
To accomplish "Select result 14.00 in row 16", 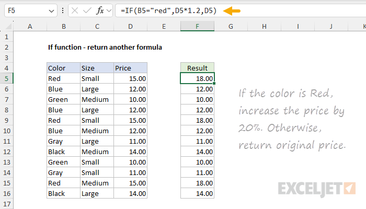I will pyautogui.click(x=197, y=194).
